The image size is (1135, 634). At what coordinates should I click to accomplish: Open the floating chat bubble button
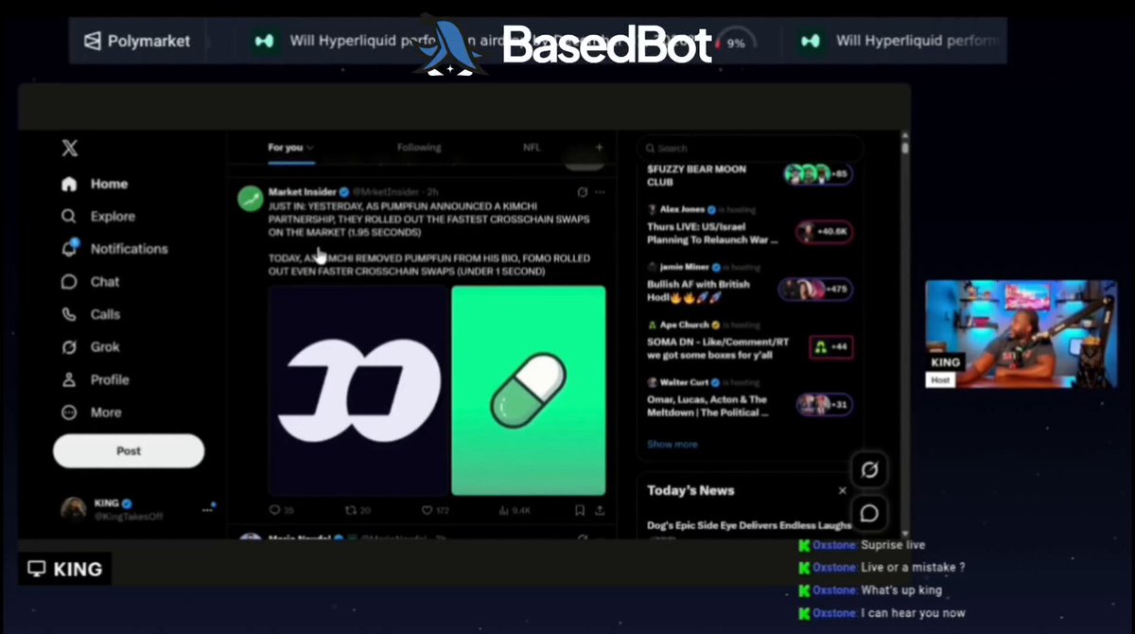(x=869, y=513)
